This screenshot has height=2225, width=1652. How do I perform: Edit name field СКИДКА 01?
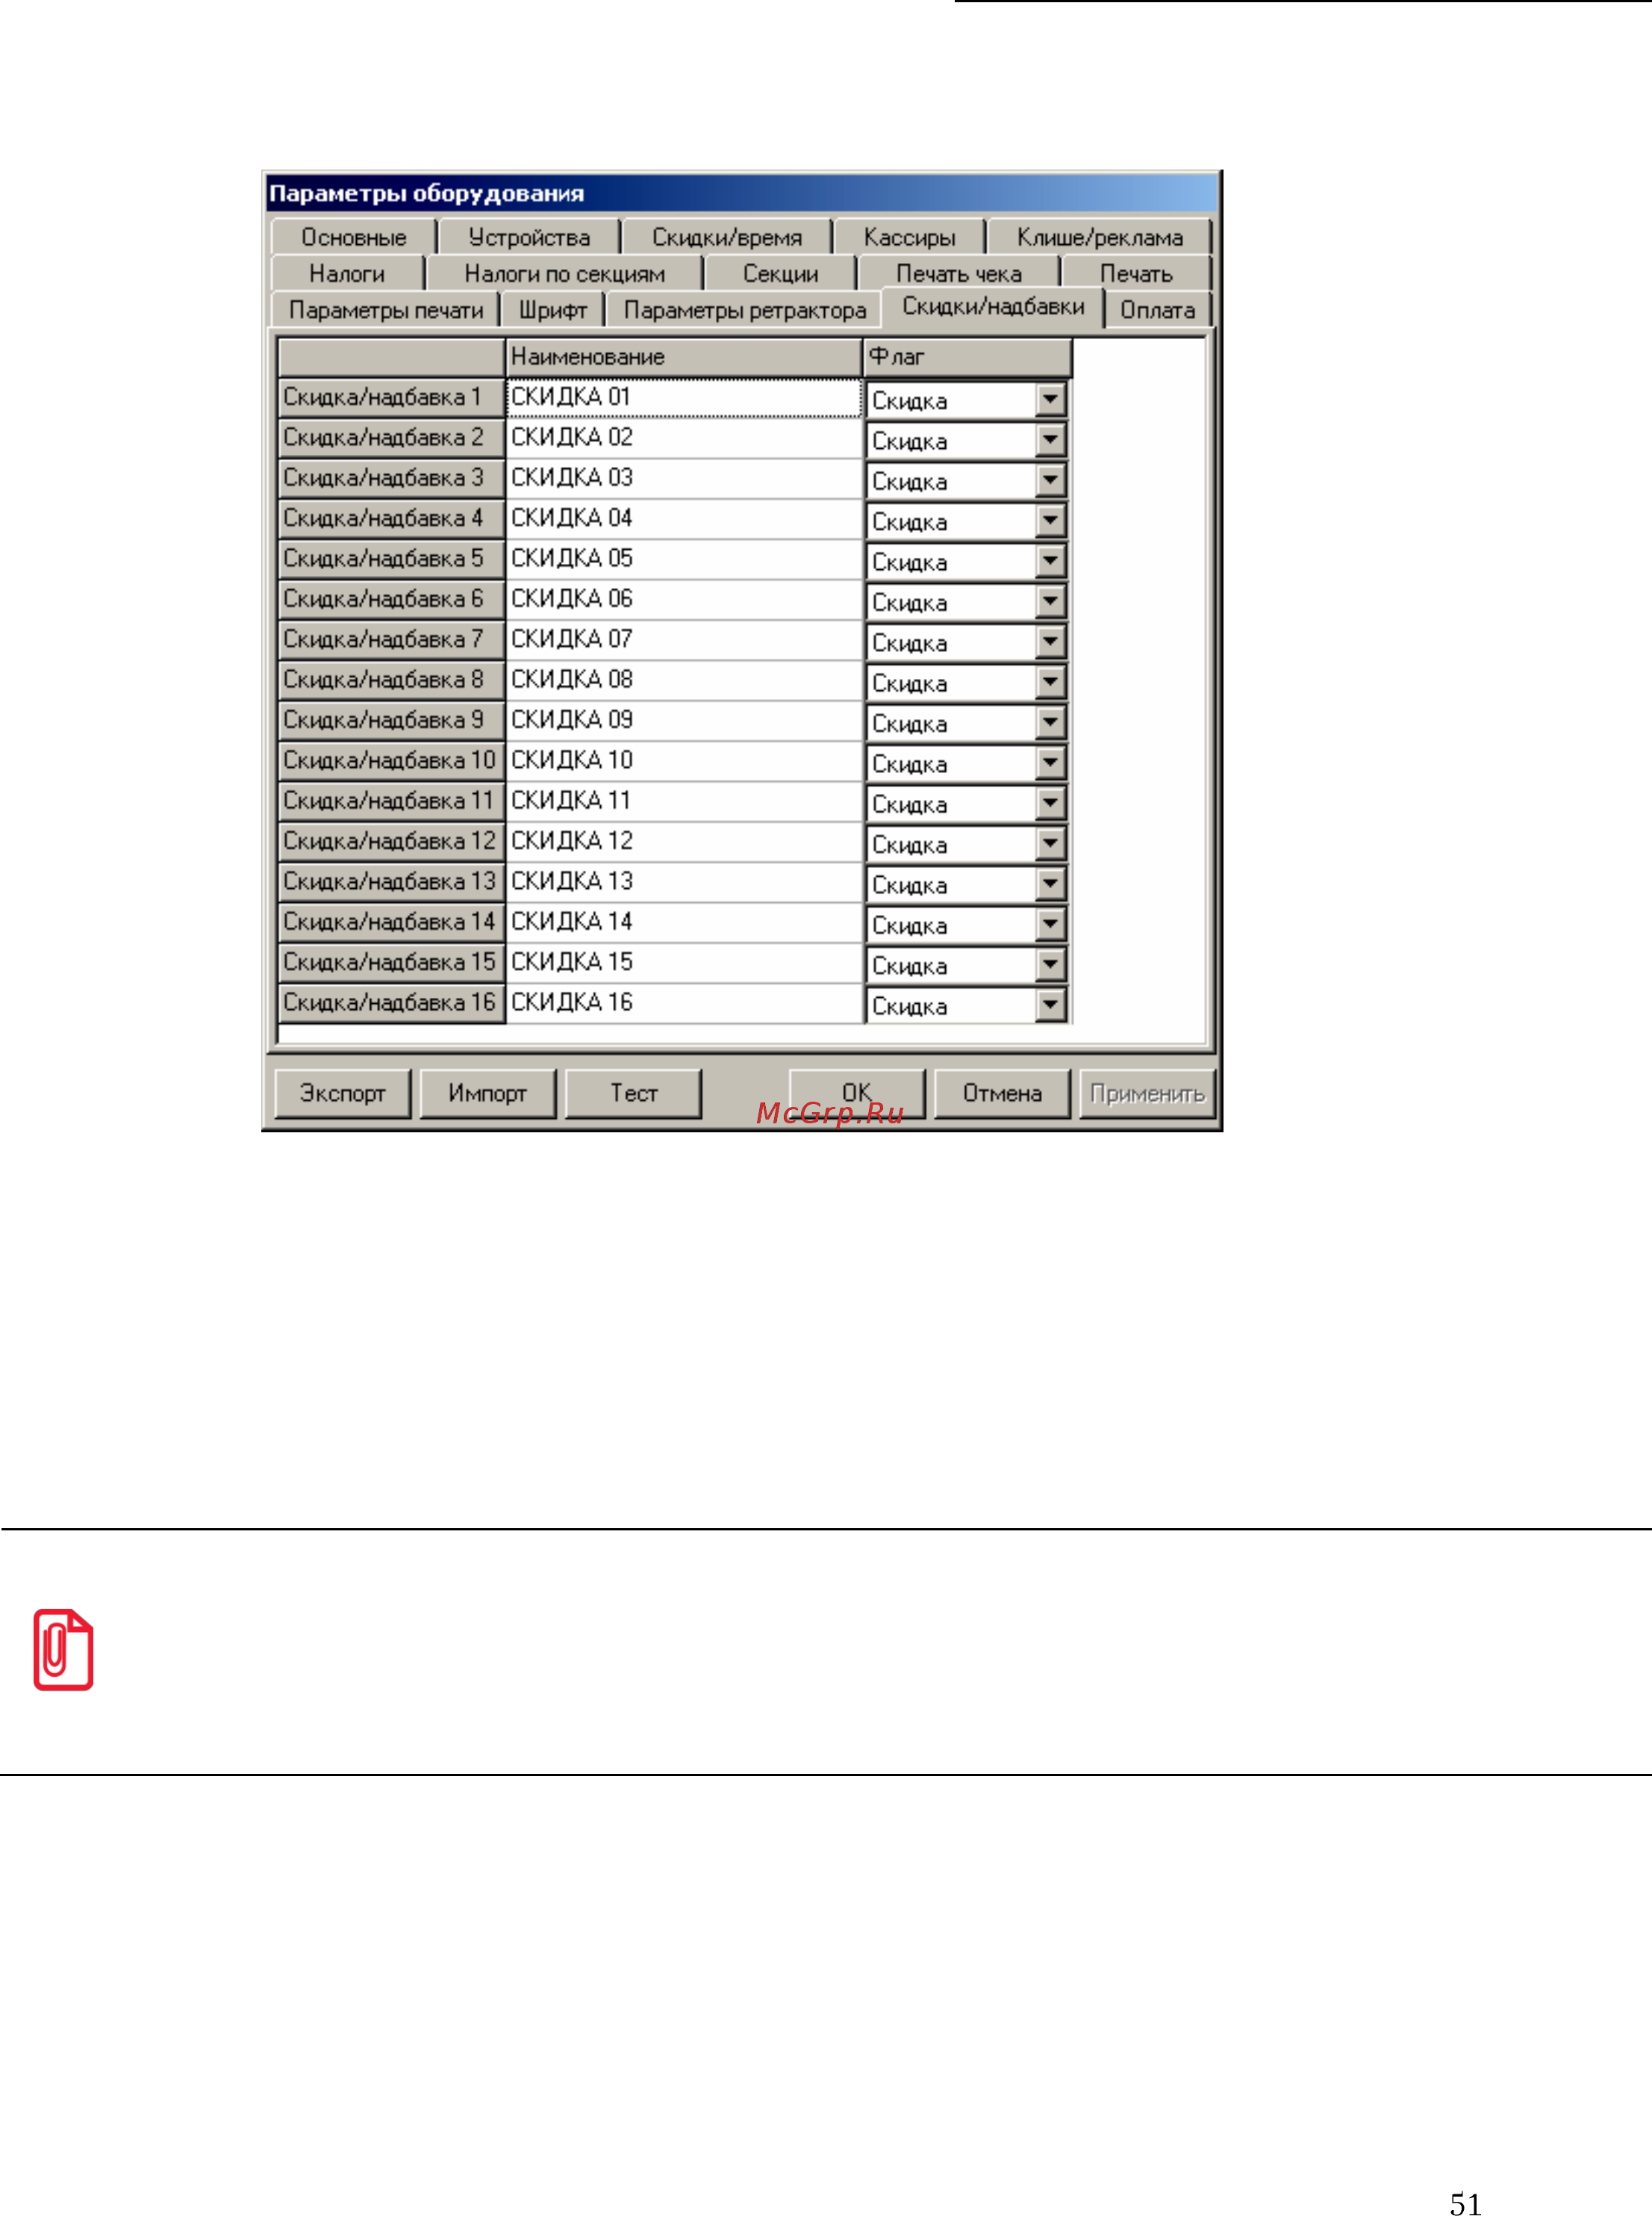684,397
